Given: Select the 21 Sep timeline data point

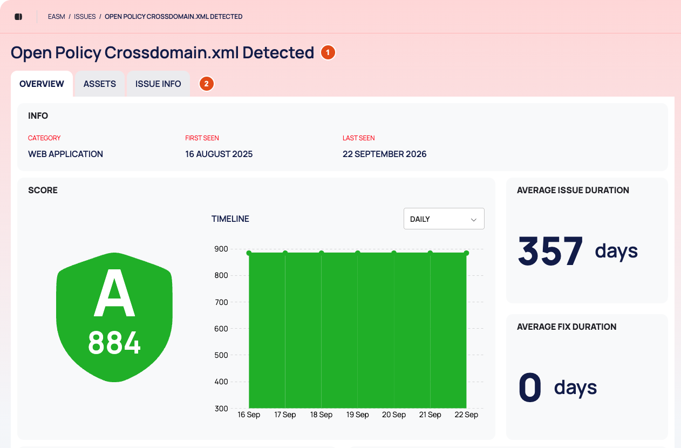Looking at the screenshot, I should pos(430,253).
